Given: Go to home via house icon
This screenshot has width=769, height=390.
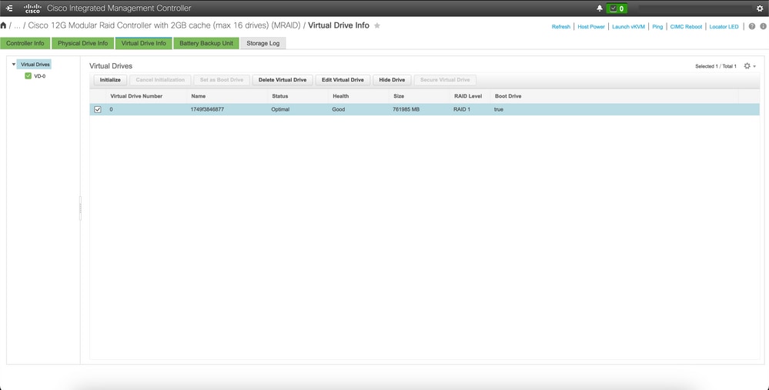Looking at the screenshot, I should point(3,25).
